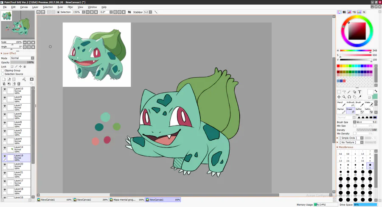Toggle the Selection visibility eye in toolbar
Image resolution: width=382 pixels, height=207 pixels.
pos(58,12)
